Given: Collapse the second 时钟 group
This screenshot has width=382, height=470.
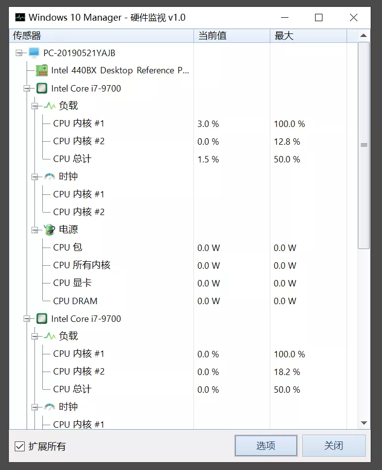Looking at the screenshot, I should click(35, 407).
